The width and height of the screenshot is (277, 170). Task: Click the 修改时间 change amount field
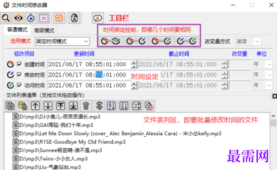240,75
